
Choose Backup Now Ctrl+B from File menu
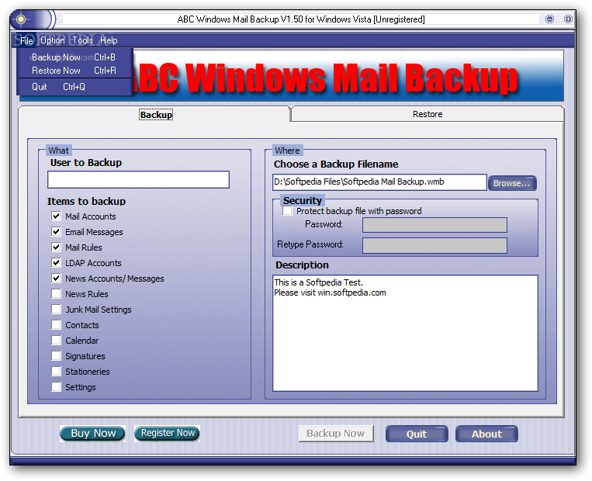tap(74, 57)
